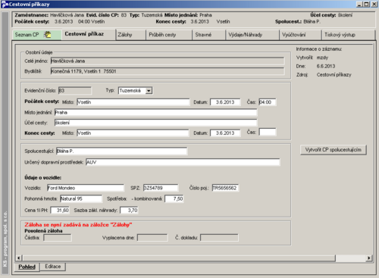Click the Evidenční číslo field

tap(75, 91)
